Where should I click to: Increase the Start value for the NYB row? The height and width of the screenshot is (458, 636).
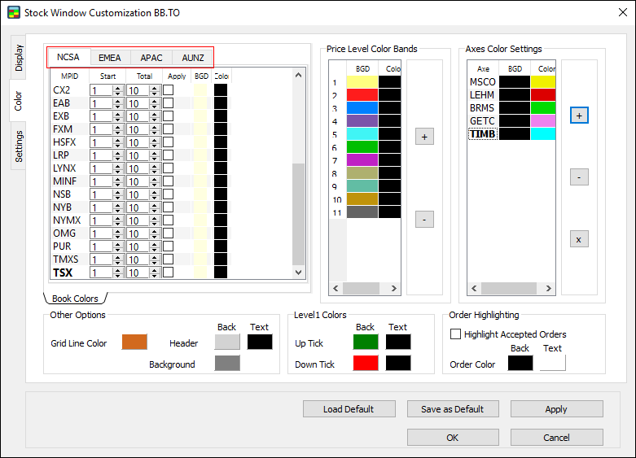click(118, 205)
